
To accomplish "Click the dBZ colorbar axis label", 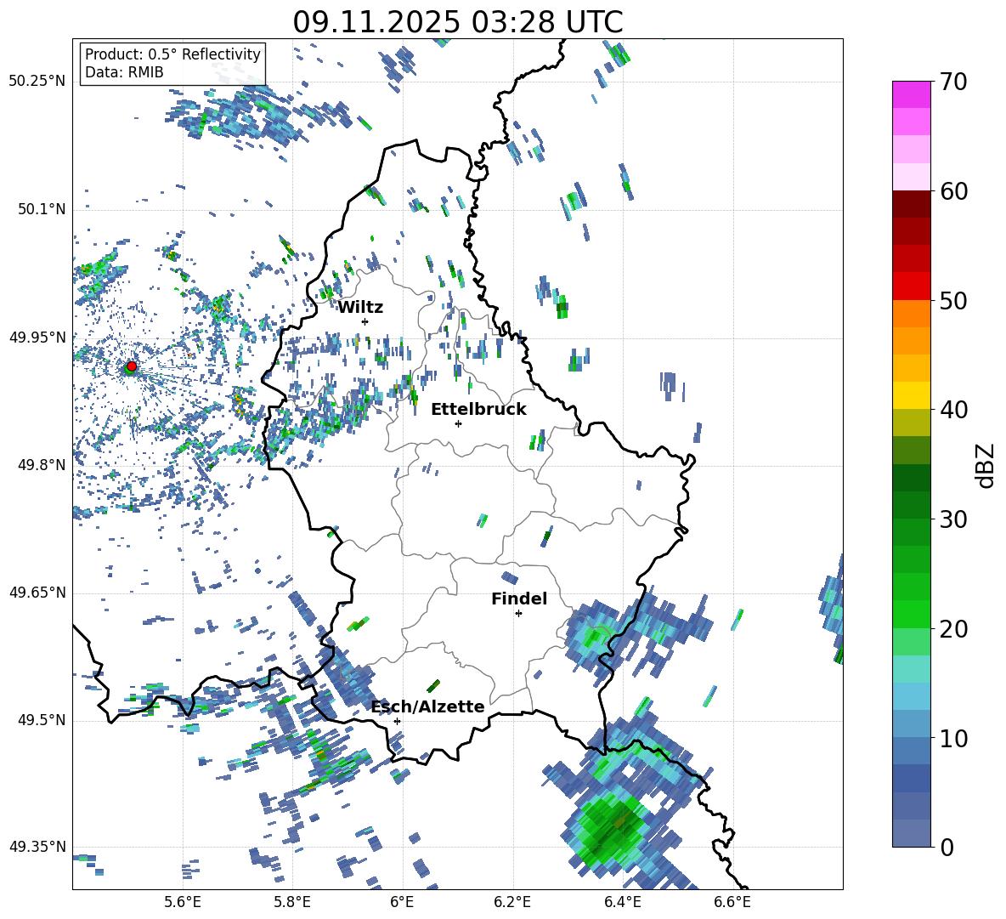I will pyautogui.click(x=986, y=465).
